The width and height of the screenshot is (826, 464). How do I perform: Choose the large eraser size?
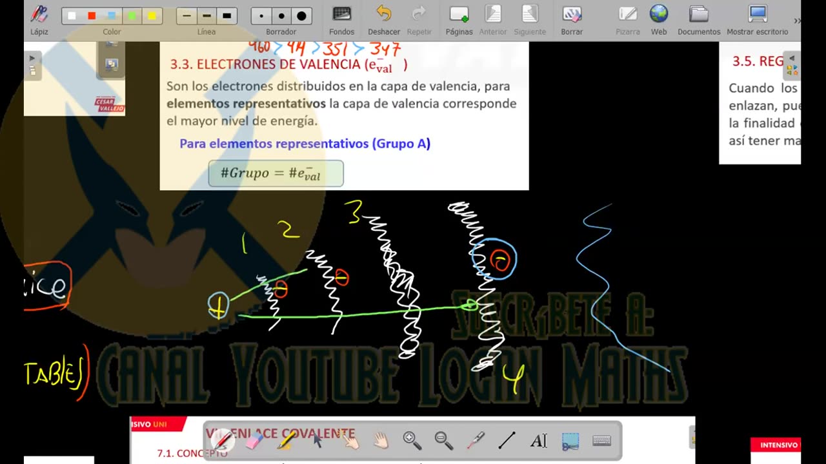[x=301, y=16]
